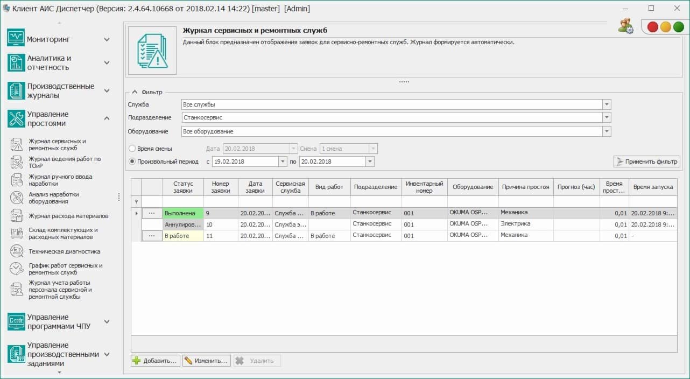Image resolution: width=690 pixels, height=379 pixels.
Task: Open Журнал учета работы персонала icon
Action: click(x=17, y=289)
